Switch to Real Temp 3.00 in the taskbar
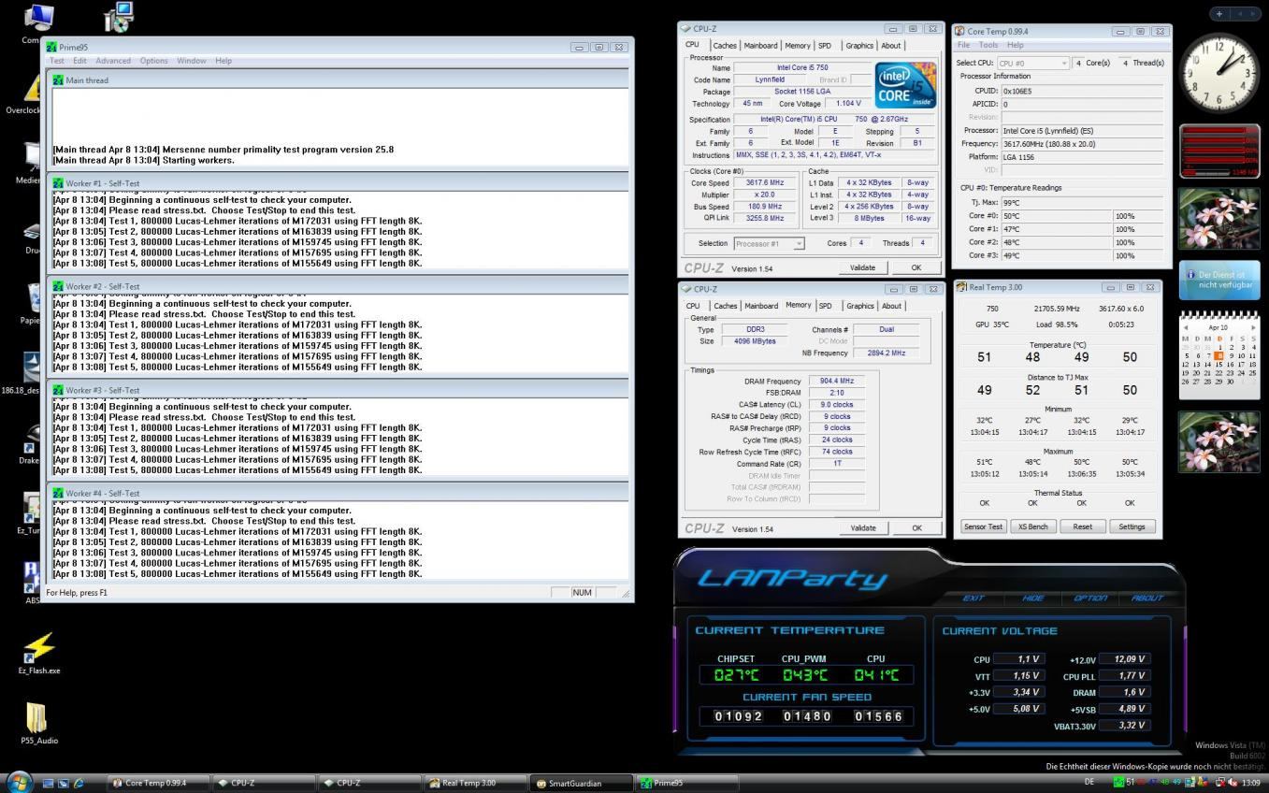Image resolution: width=1269 pixels, height=793 pixels. point(476,783)
